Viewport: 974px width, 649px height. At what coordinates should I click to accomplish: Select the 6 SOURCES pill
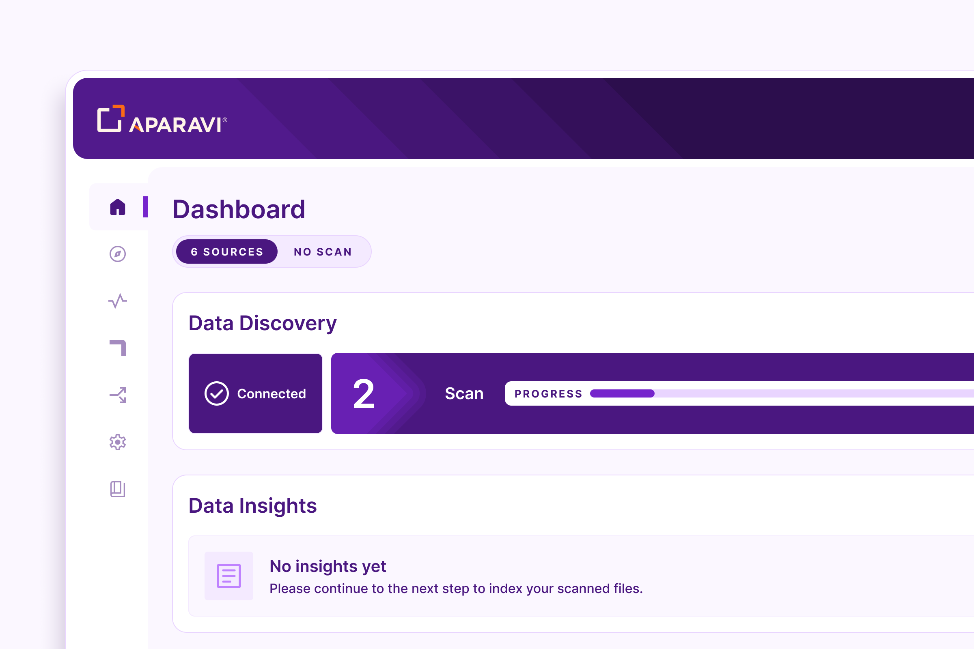227,251
